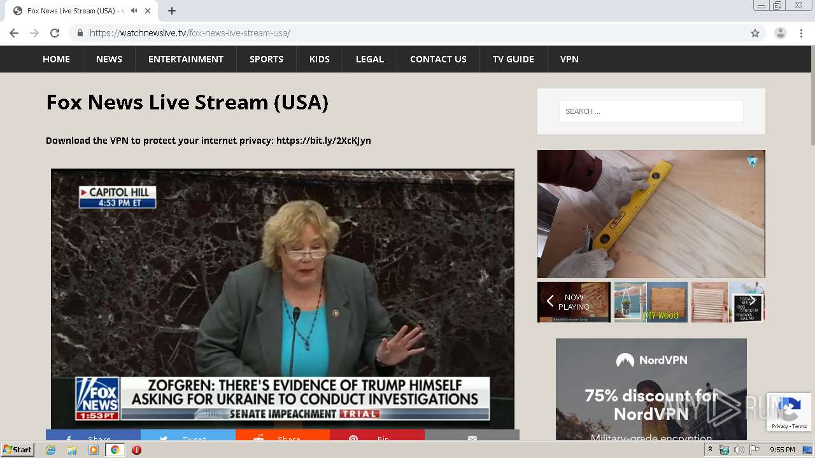Click the Download the VPN text line
The height and width of the screenshot is (458, 815).
point(208,141)
